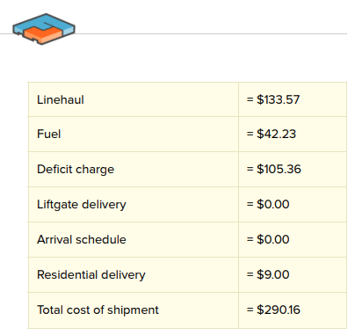355x335 pixels.
Task: Click the blue and orange pallet logo
Action: tap(44, 29)
